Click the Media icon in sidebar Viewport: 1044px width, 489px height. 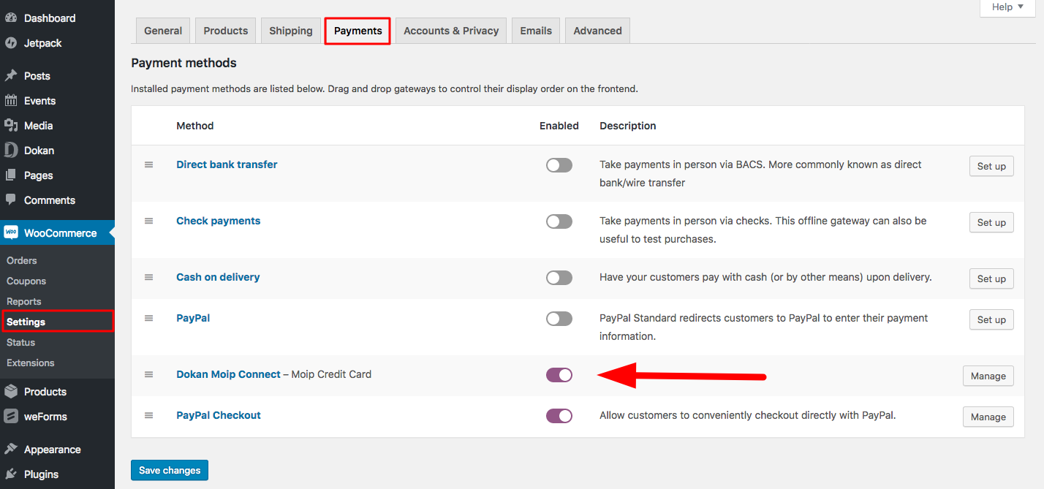coord(11,126)
